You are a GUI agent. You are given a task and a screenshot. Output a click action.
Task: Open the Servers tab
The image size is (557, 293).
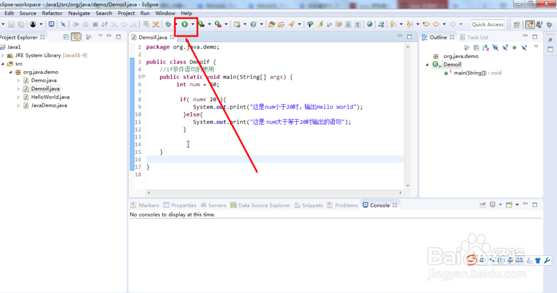[213, 206]
